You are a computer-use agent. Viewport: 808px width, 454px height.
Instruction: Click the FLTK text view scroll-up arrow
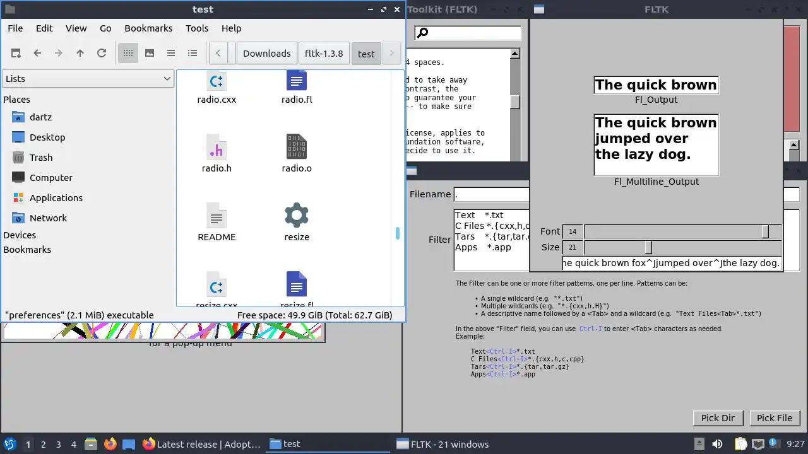coord(515,54)
